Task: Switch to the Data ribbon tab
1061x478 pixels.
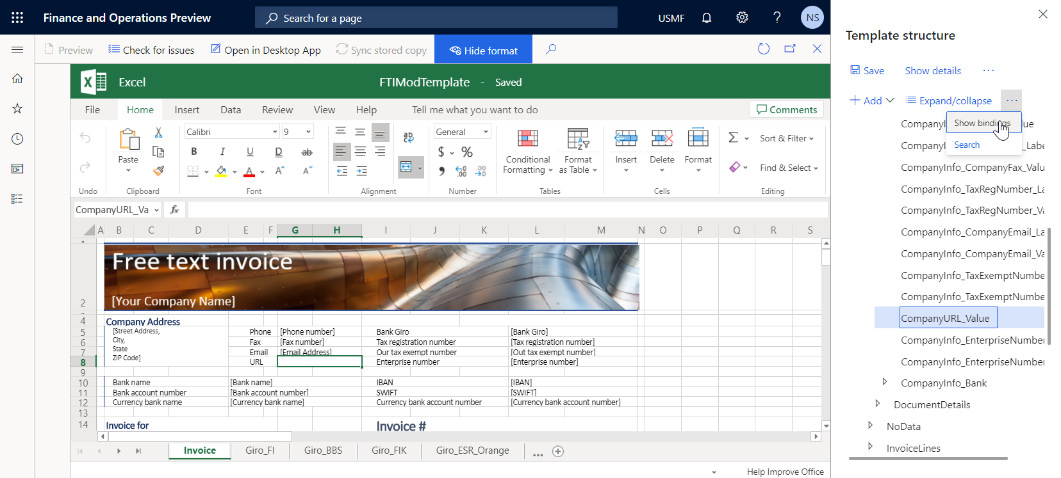Action: click(231, 110)
